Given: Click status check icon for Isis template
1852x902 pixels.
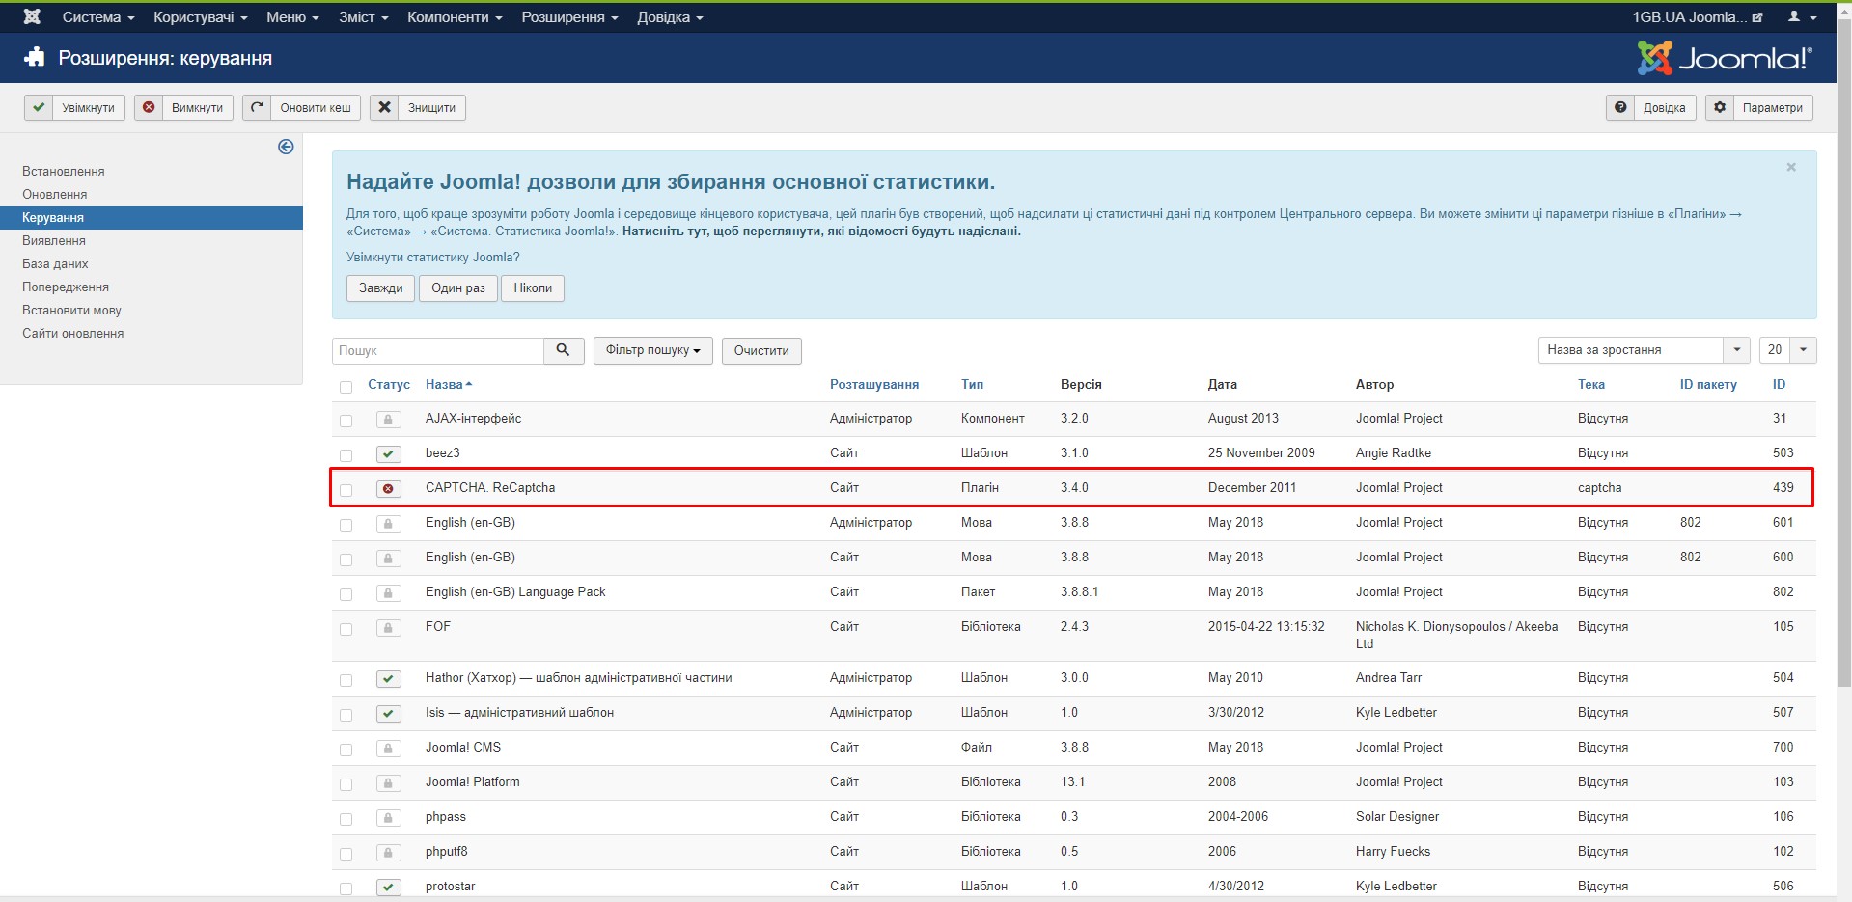Looking at the screenshot, I should pyautogui.click(x=388, y=713).
